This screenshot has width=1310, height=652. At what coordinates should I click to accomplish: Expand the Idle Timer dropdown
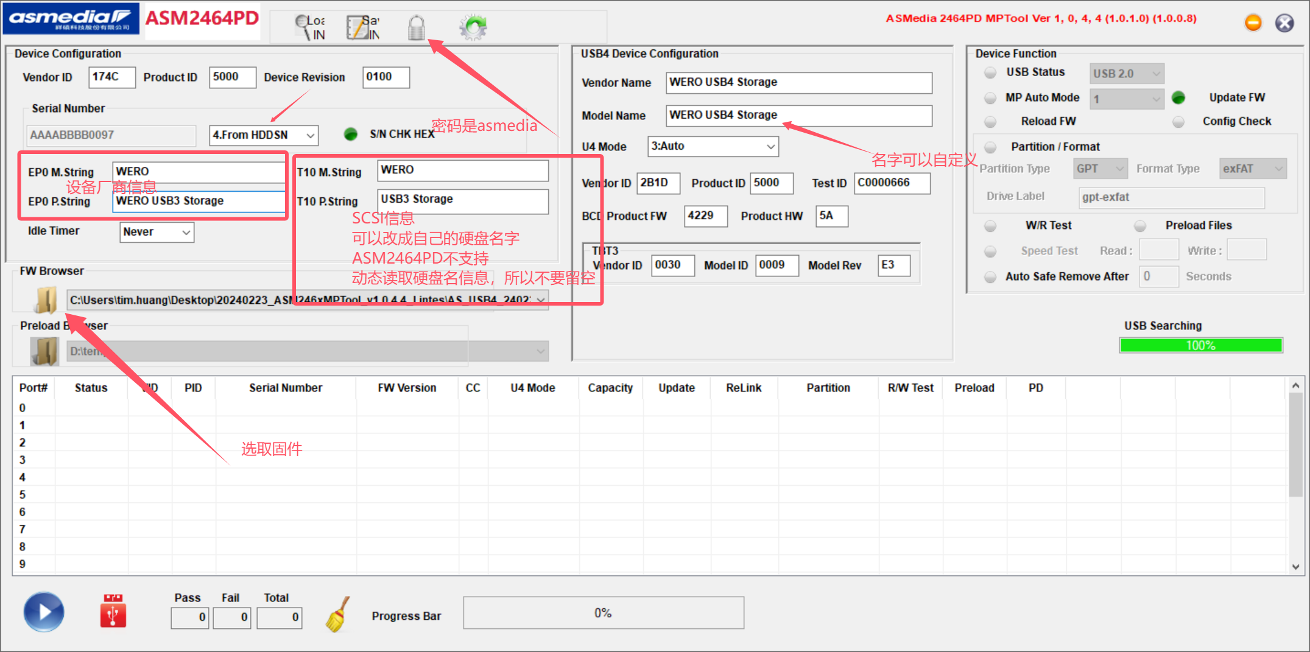click(157, 232)
